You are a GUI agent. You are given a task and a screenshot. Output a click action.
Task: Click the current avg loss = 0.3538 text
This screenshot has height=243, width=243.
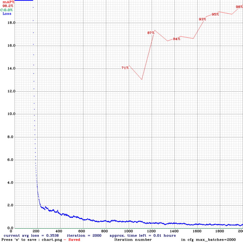tap(31, 236)
